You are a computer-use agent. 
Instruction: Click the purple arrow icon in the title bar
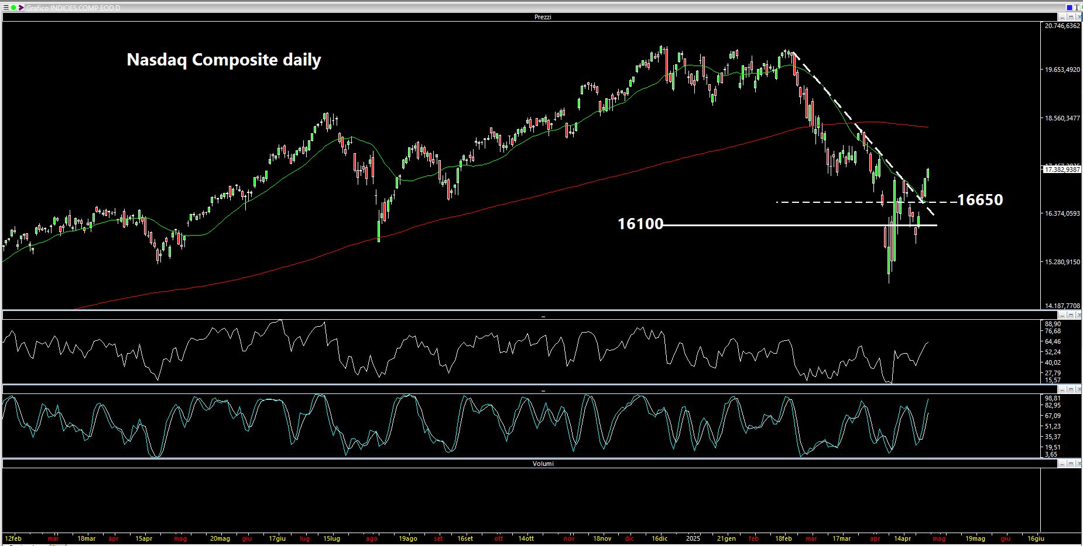(22, 8)
